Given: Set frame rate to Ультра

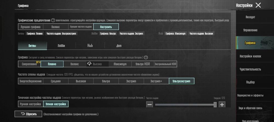Looking at the screenshot, I should tap(106, 81).
